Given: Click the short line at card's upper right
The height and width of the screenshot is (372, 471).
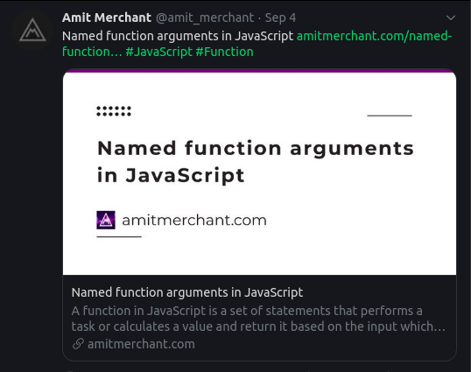Looking at the screenshot, I should coord(390,116).
